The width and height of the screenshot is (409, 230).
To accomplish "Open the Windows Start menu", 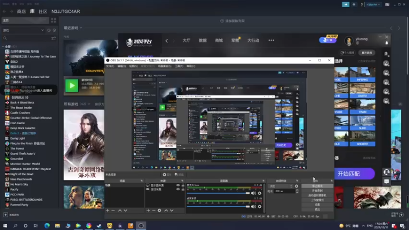I will (5, 225).
